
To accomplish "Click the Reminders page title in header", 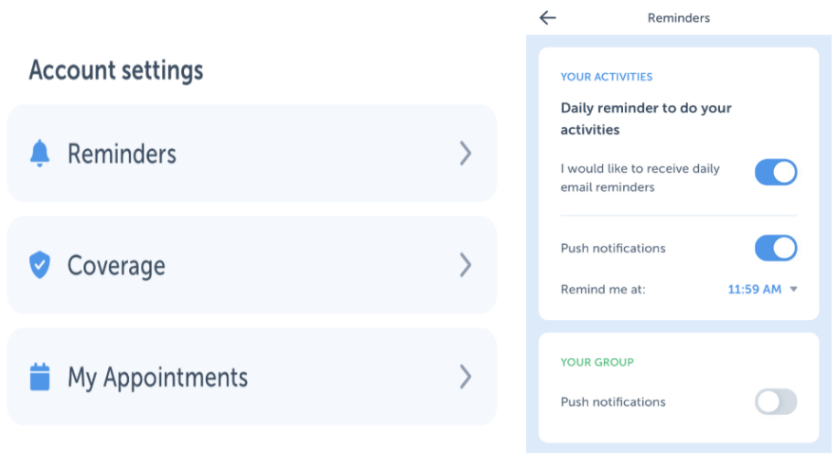I will click(x=678, y=17).
